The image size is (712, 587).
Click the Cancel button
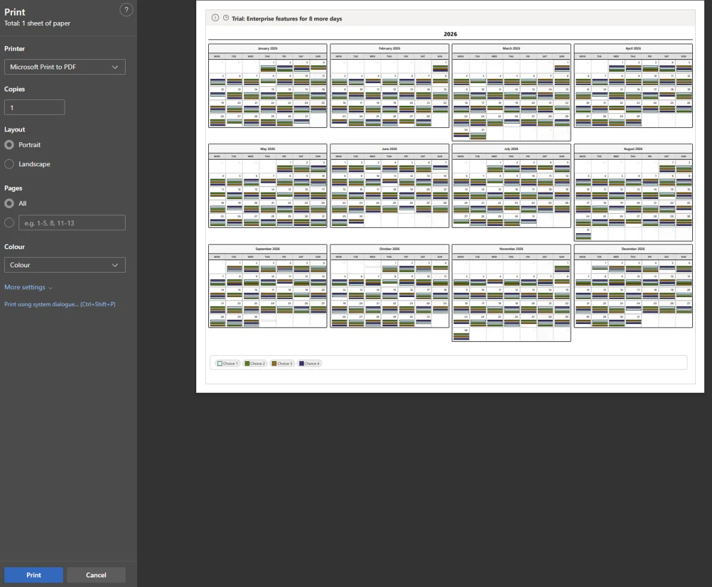(x=96, y=574)
